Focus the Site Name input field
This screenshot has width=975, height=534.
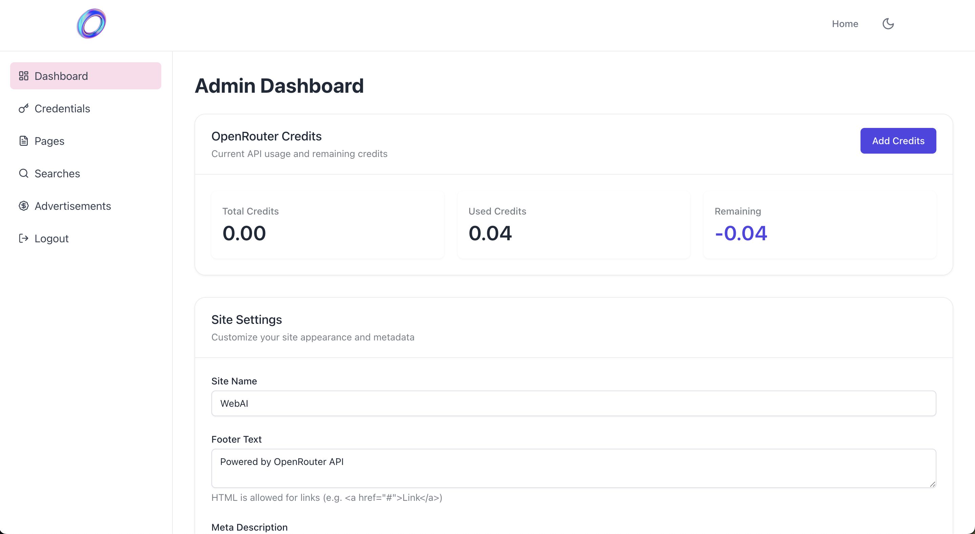pos(574,403)
